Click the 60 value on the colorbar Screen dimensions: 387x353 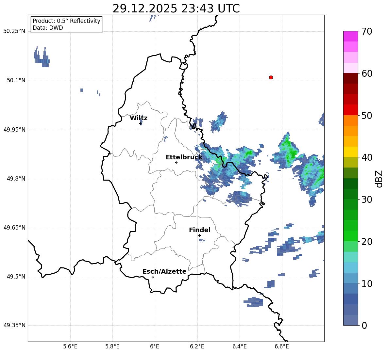click(x=366, y=73)
